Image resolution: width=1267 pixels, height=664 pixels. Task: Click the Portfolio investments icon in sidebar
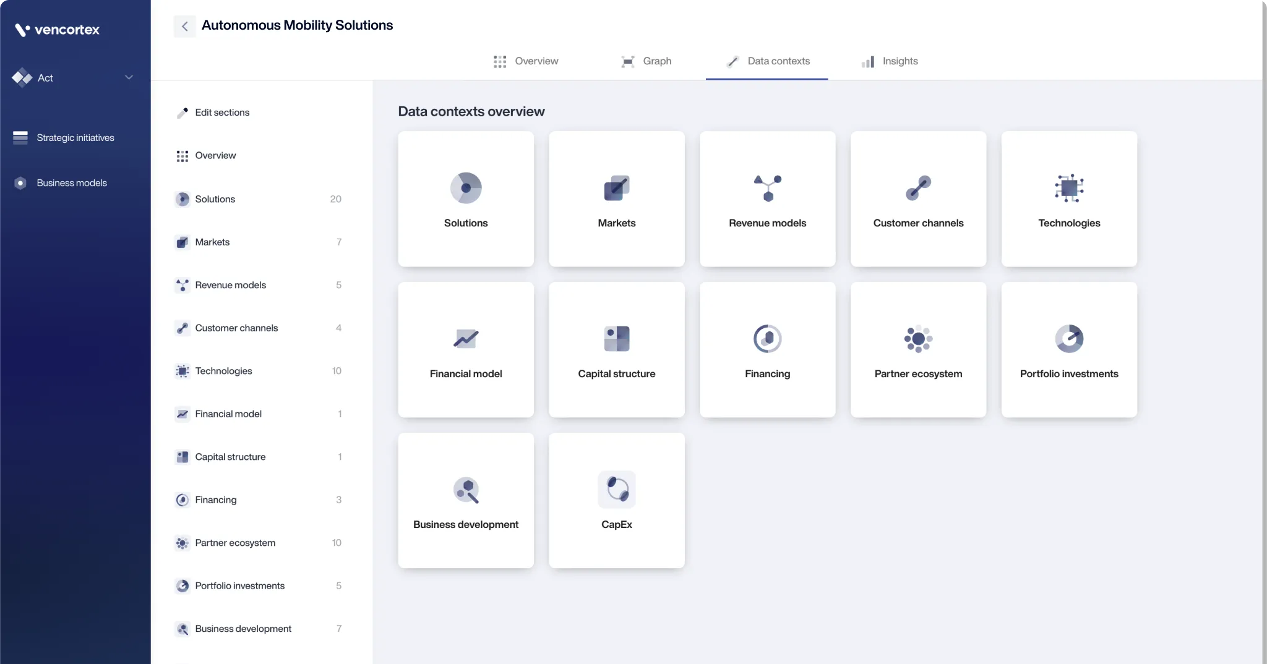point(182,585)
